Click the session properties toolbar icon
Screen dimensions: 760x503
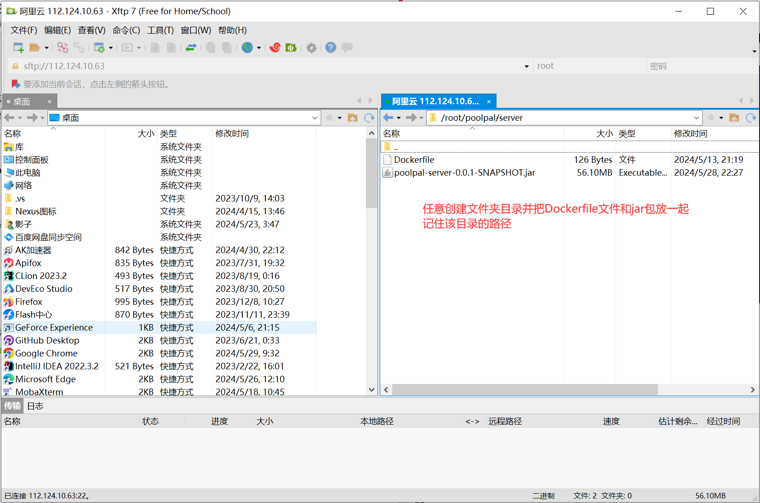click(x=99, y=47)
